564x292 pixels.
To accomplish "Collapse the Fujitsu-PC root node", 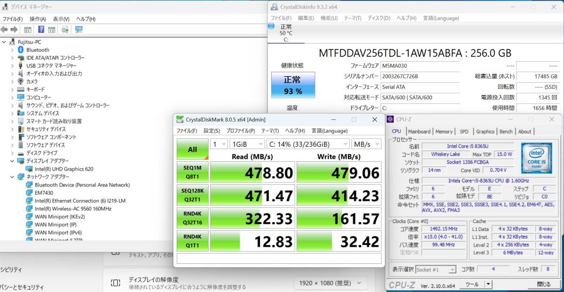I will click(4, 42).
